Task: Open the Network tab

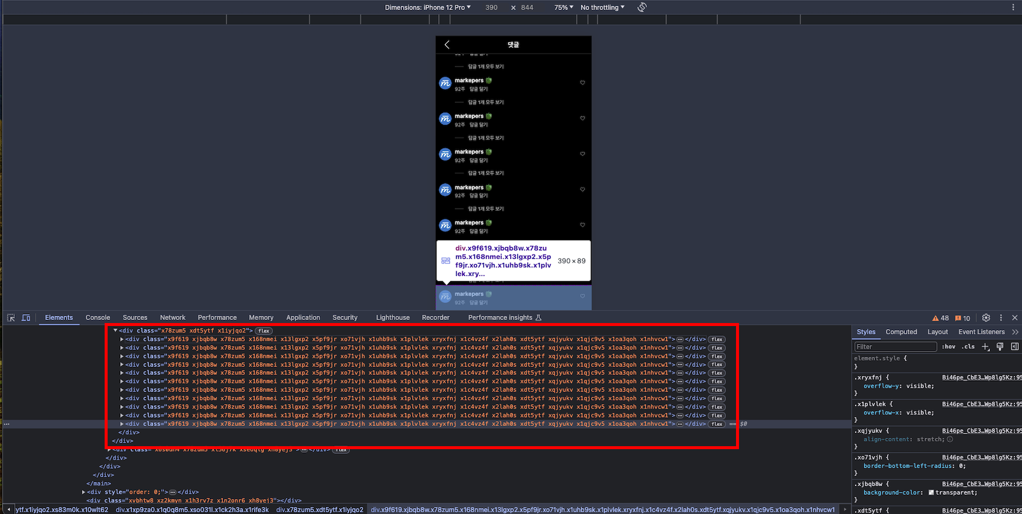Action: point(172,318)
